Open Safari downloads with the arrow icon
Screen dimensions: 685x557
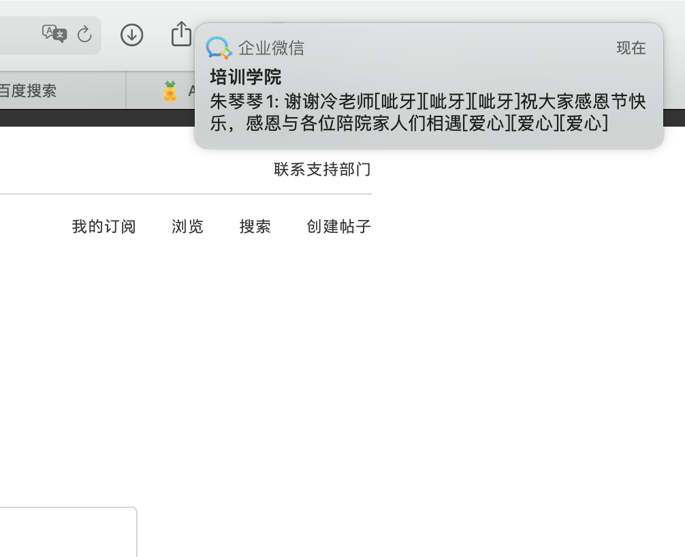click(x=131, y=35)
